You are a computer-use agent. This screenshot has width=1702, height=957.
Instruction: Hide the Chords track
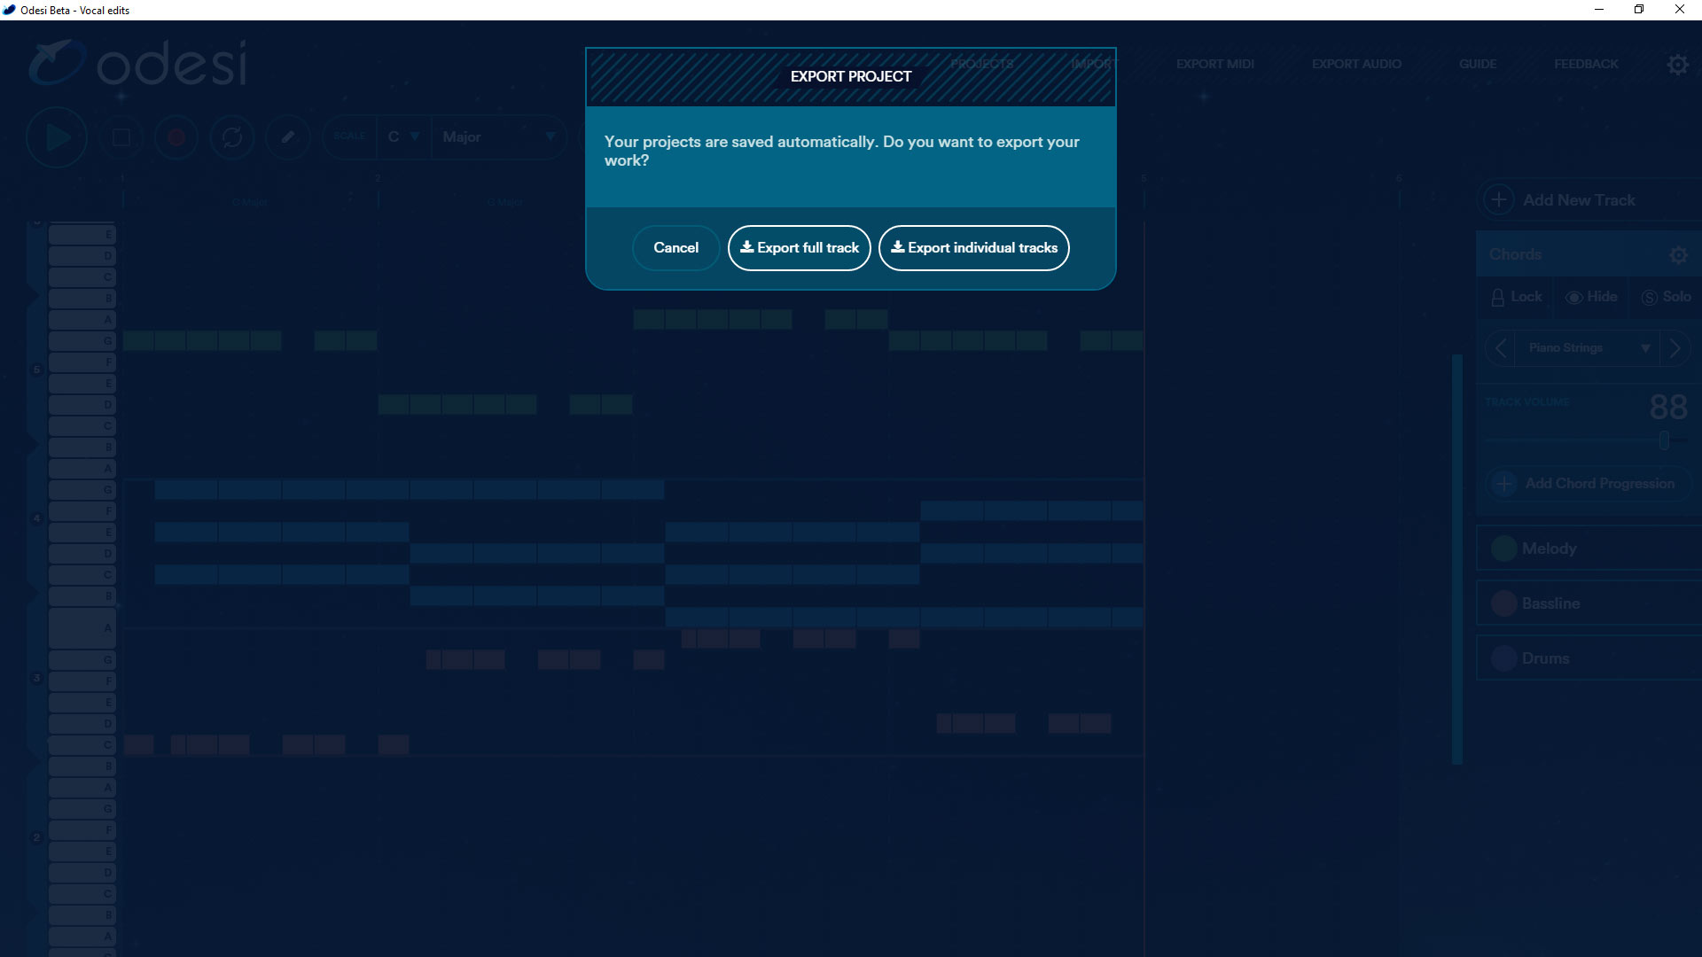pos(1591,297)
